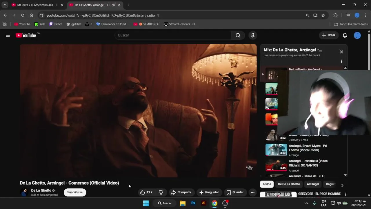Viewport: 371px width, 209px height.
Task: Reload the page
Action: [23, 15]
